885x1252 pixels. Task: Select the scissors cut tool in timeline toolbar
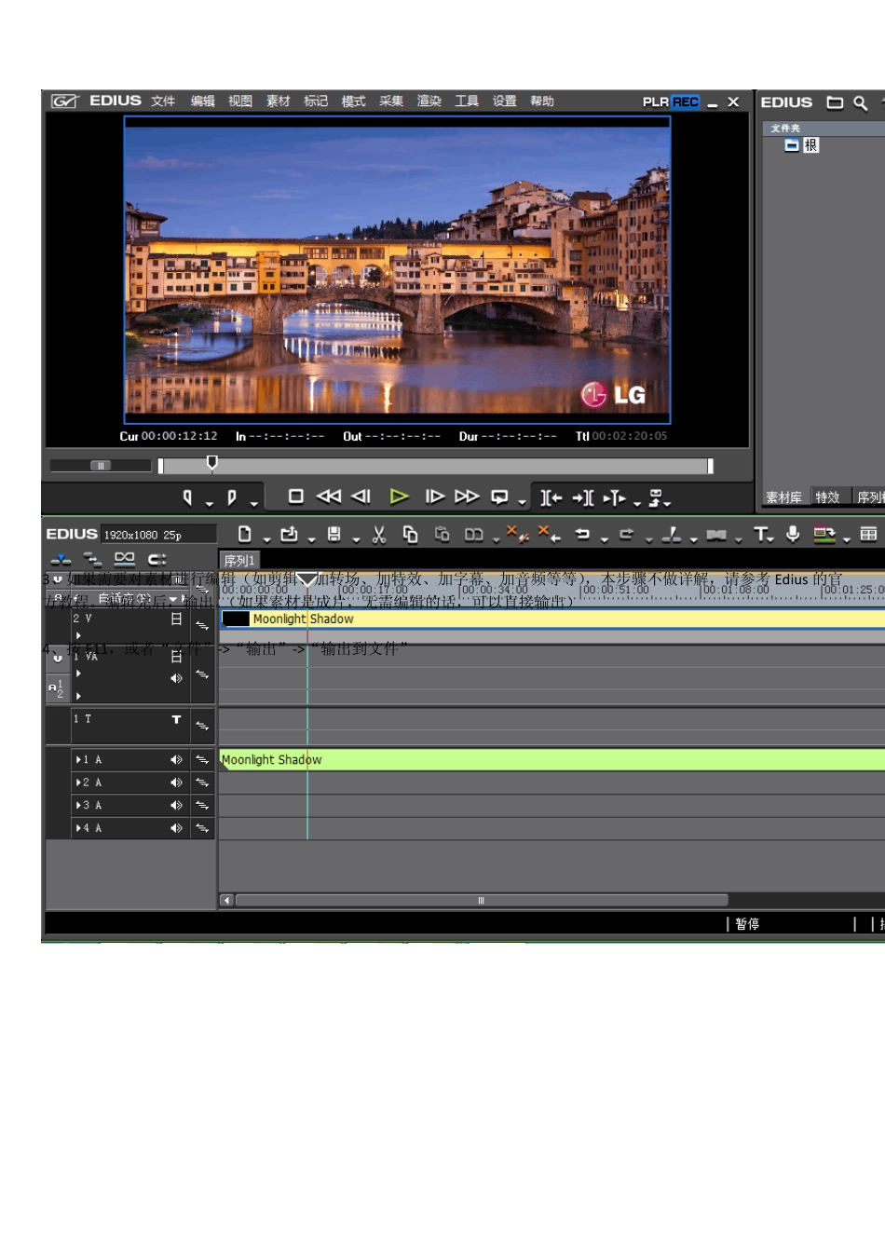coord(378,534)
